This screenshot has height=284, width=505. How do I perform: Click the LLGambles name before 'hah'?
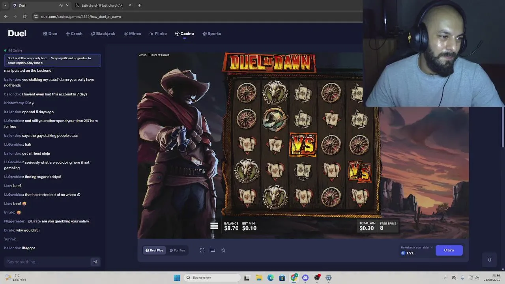pos(13,144)
